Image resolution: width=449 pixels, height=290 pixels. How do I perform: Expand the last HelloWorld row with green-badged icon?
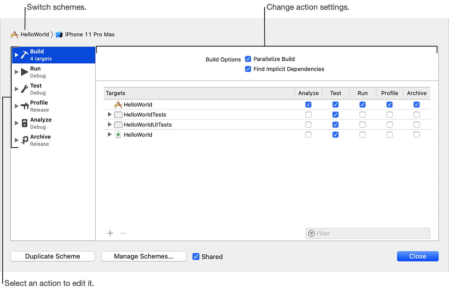click(x=110, y=135)
